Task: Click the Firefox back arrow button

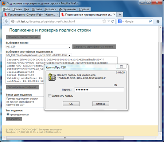Action: 7,22
